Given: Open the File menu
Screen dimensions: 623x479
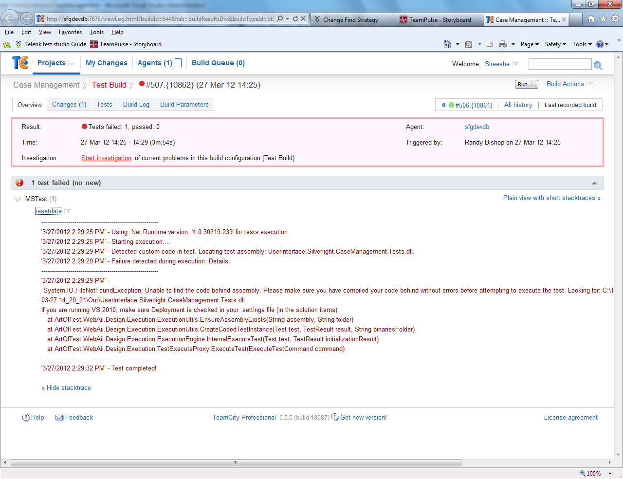Looking at the screenshot, I should (x=9, y=32).
